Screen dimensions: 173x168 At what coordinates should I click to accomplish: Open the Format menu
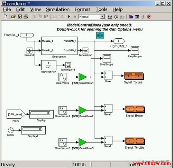[x=82, y=9]
